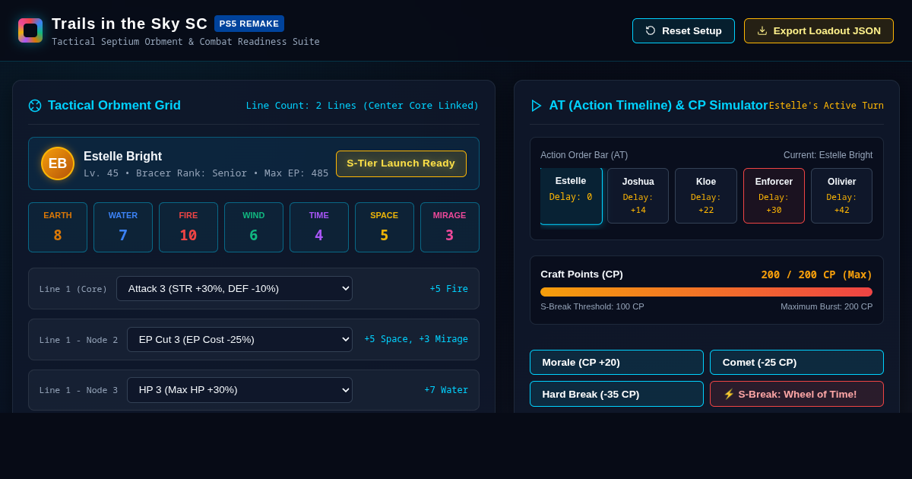Click the Line Count: 2 Lines text
Viewport: 912px width, 479px height.
[x=363, y=106]
